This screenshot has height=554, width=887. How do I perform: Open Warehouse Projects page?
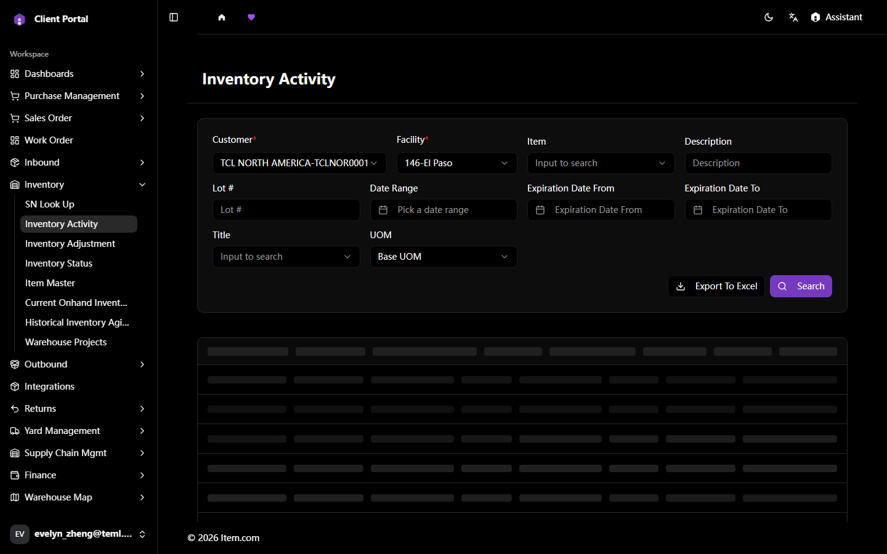pos(79,342)
